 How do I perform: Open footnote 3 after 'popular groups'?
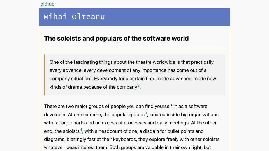(146, 113)
